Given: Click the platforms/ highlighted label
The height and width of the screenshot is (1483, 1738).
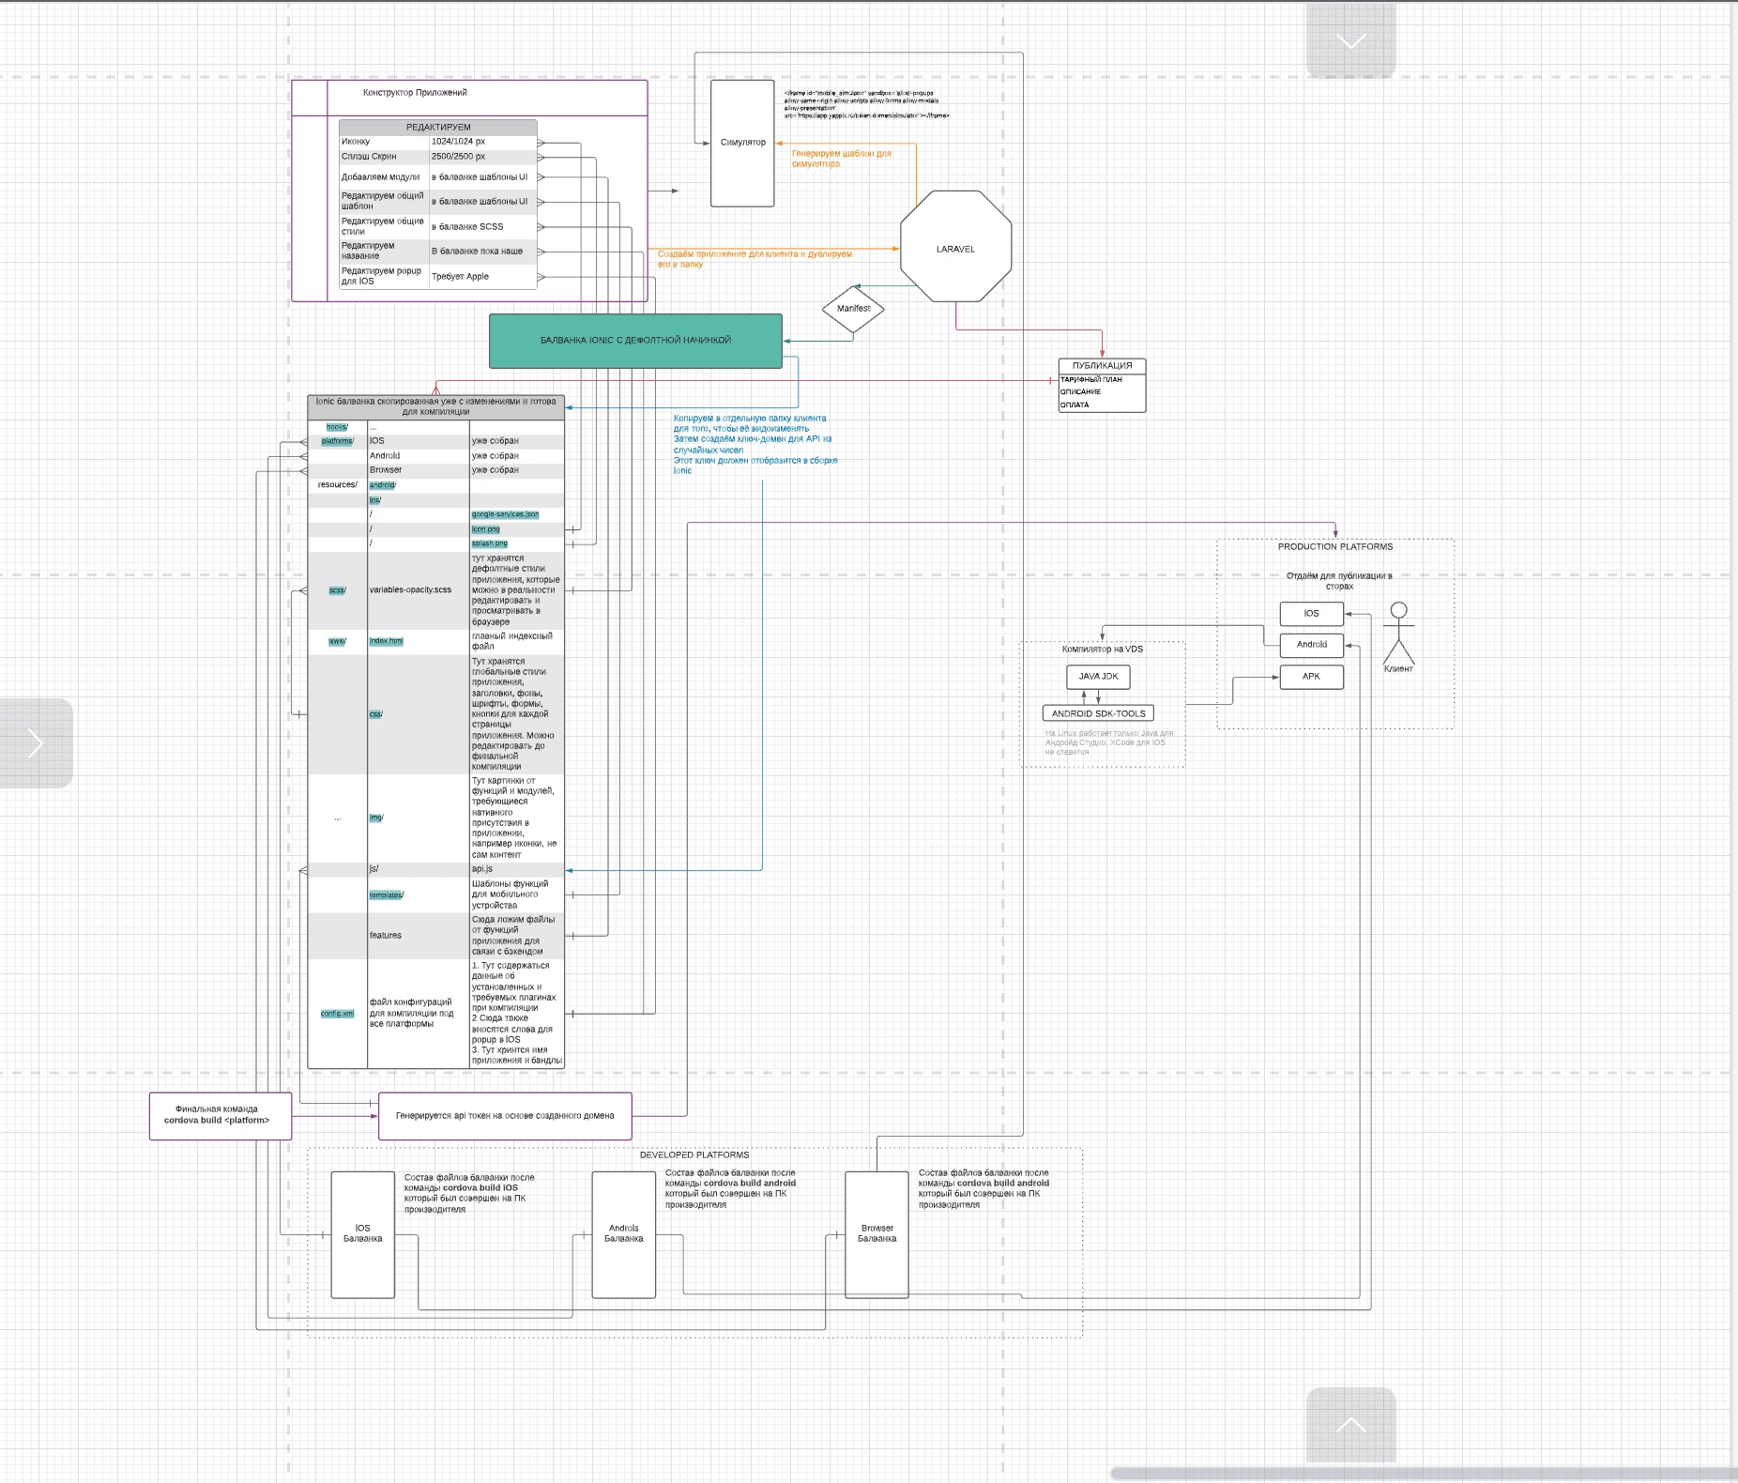Looking at the screenshot, I should [337, 441].
